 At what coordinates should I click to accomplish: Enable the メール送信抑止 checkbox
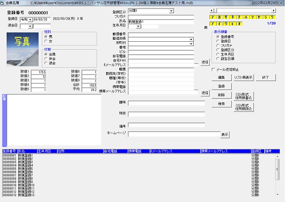point(214,69)
